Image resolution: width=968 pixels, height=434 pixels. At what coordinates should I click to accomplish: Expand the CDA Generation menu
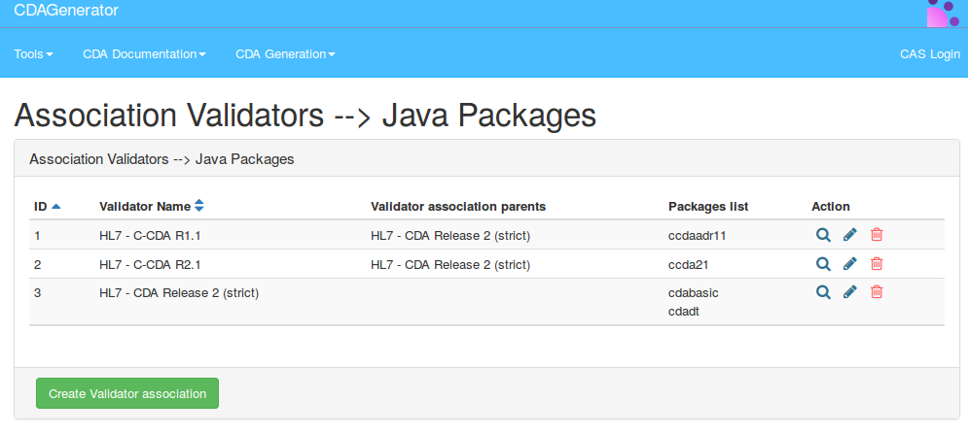285,54
